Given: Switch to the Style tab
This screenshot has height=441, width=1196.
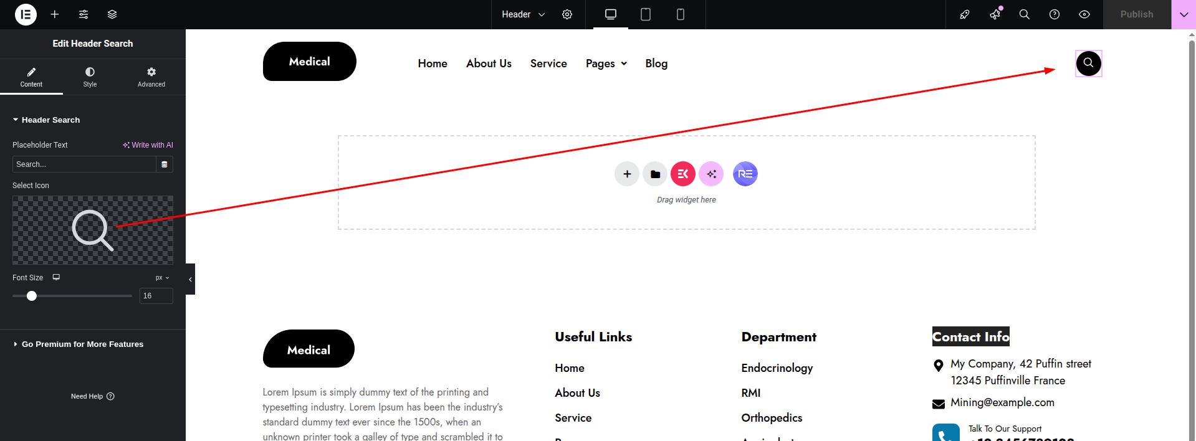Looking at the screenshot, I should pyautogui.click(x=90, y=77).
